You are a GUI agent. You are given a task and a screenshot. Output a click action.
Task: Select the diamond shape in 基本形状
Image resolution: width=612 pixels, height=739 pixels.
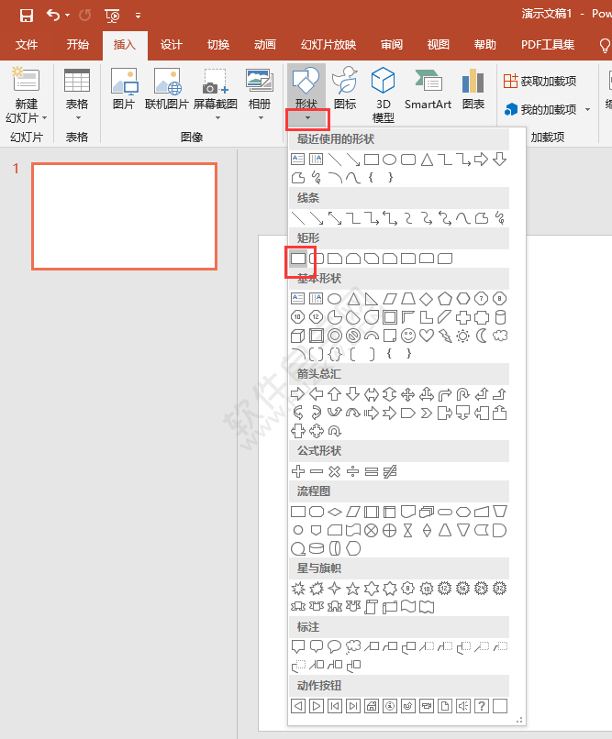pyautogui.click(x=427, y=299)
